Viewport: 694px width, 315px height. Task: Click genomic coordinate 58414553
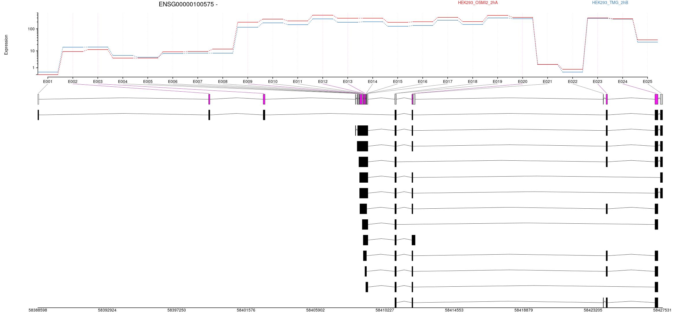(454, 310)
